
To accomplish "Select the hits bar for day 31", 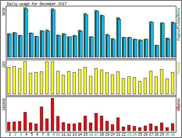I will click(x=173, y=40).
